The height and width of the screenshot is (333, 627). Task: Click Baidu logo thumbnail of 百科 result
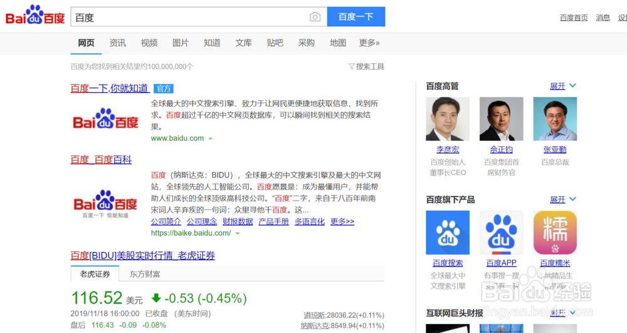pos(105,203)
